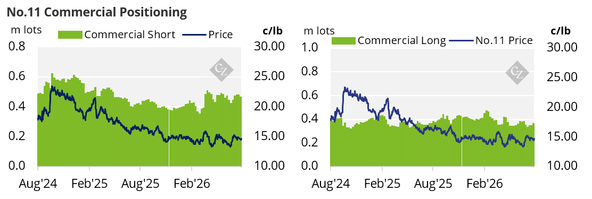The width and height of the screenshot is (592, 199).
Task: Select the Commercial Long legend label
Action: pyautogui.click(x=402, y=40)
